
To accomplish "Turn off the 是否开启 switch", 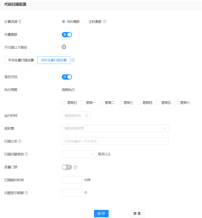I will (67, 77).
